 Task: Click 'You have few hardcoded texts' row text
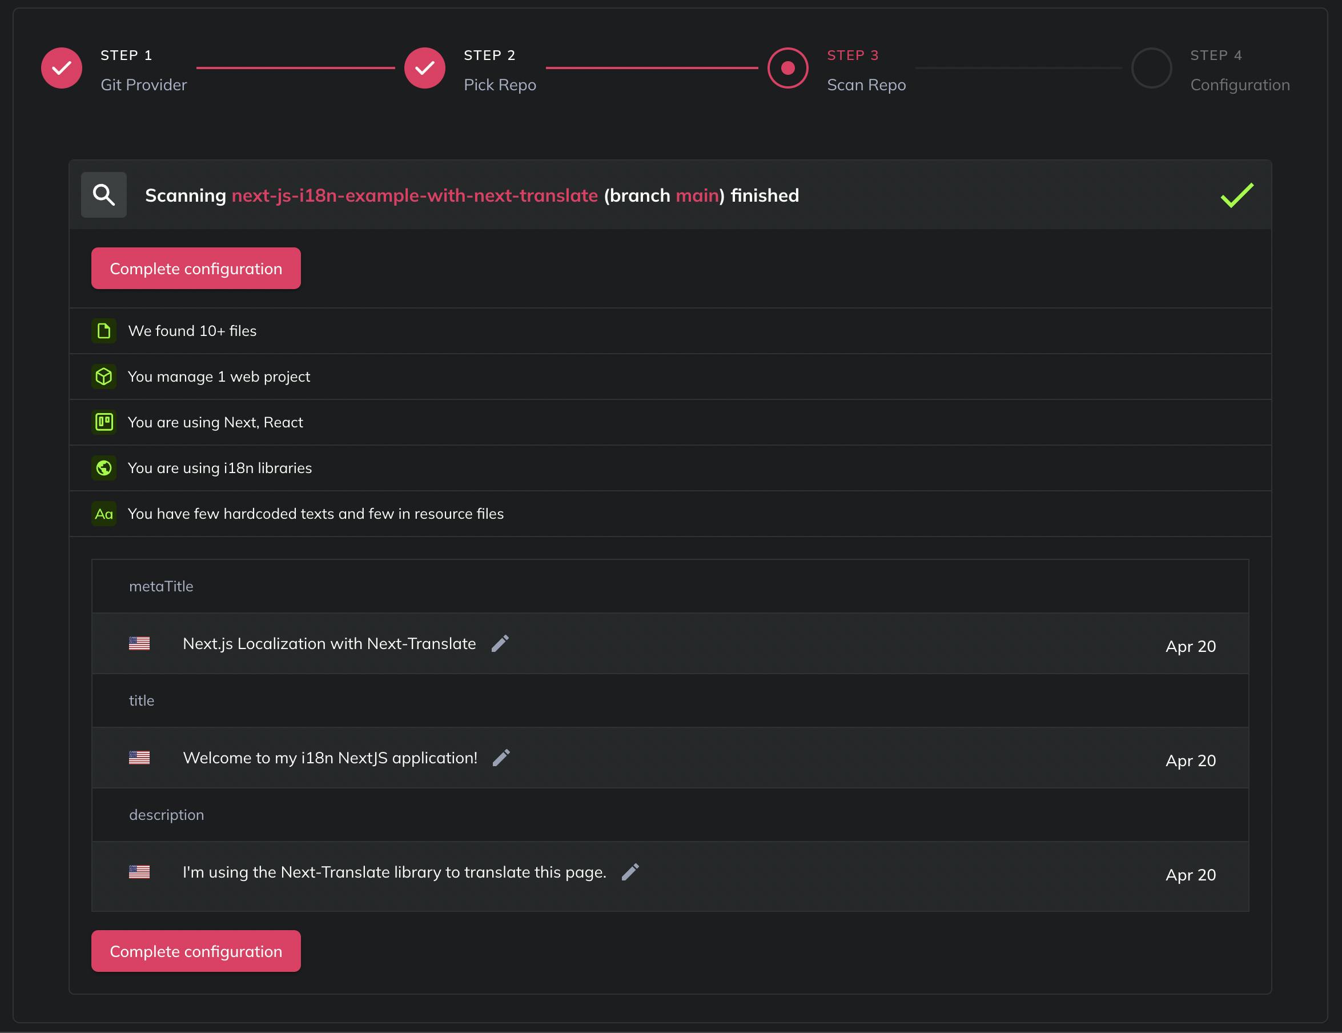click(x=316, y=514)
